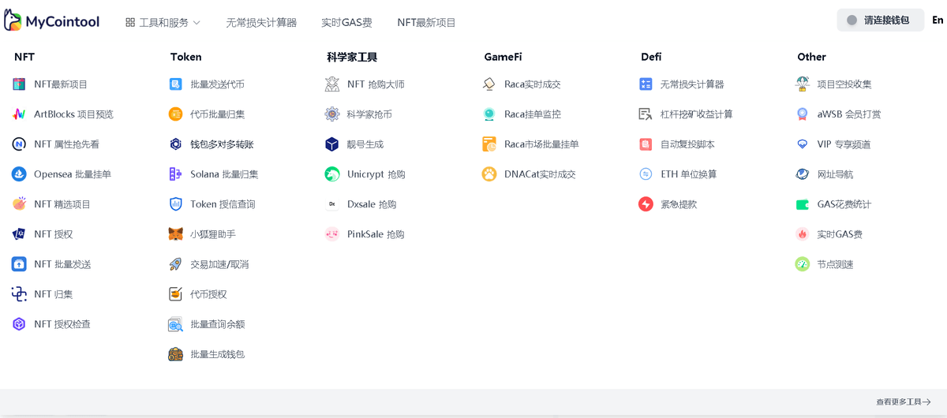The width and height of the screenshot is (947, 418).
Task: Click the 网址导航 planet icon
Action: (803, 174)
